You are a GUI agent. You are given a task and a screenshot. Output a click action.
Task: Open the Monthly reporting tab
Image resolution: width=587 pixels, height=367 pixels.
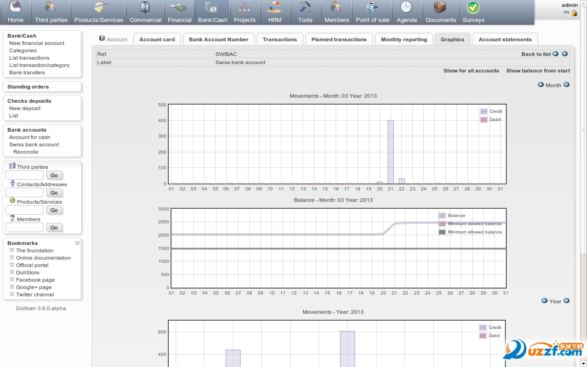click(x=404, y=39)
